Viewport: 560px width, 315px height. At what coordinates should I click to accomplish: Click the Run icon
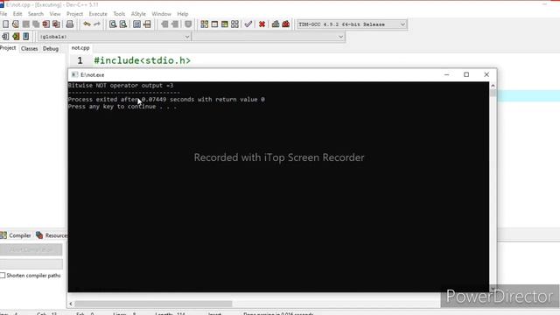pos(214,24)
